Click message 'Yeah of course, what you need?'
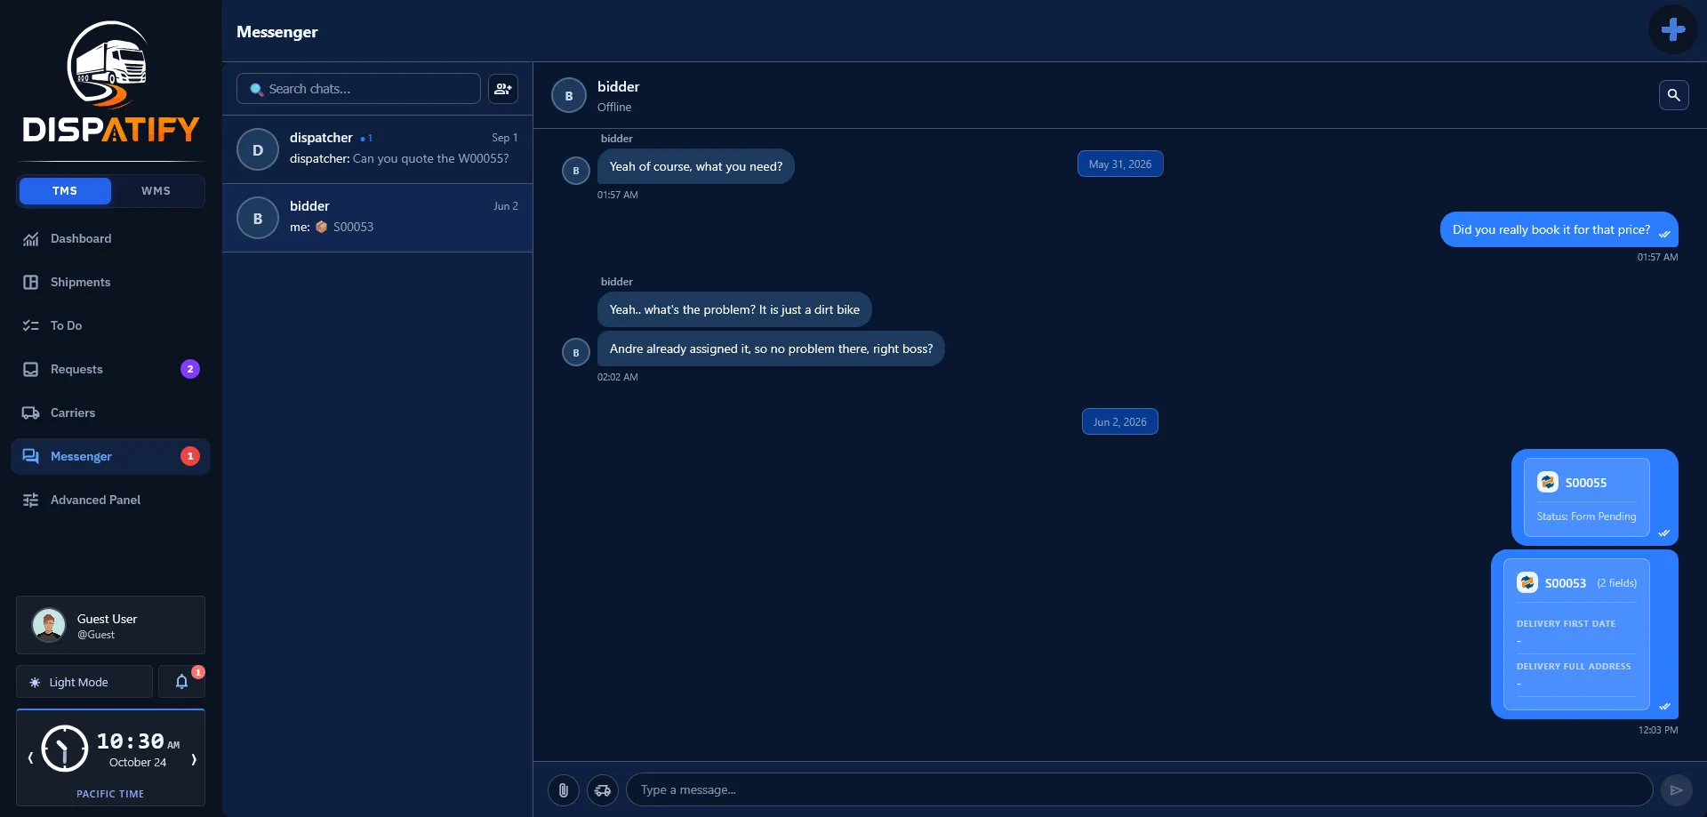Screen dimensions: 1707x817 [x=696, y=166]
